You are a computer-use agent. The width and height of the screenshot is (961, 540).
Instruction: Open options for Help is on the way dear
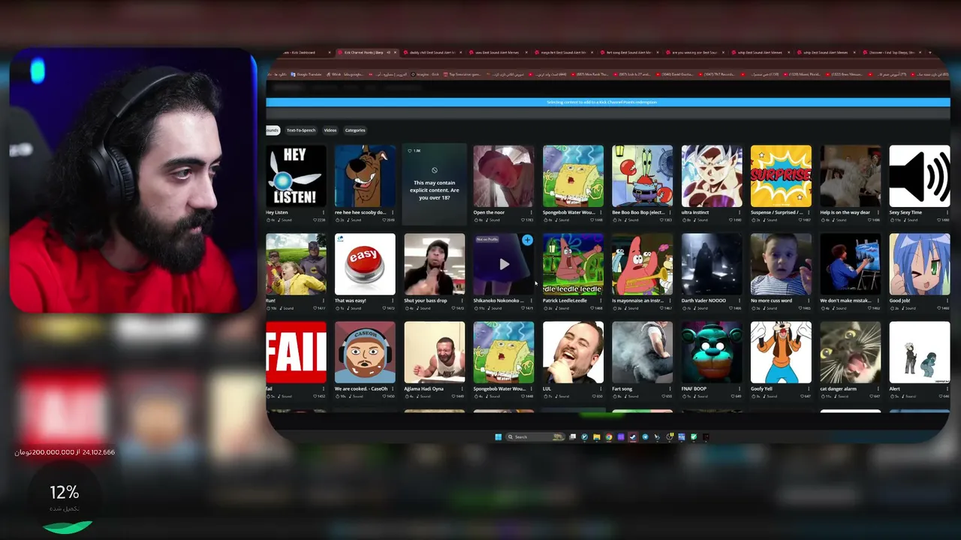point(878,212)
